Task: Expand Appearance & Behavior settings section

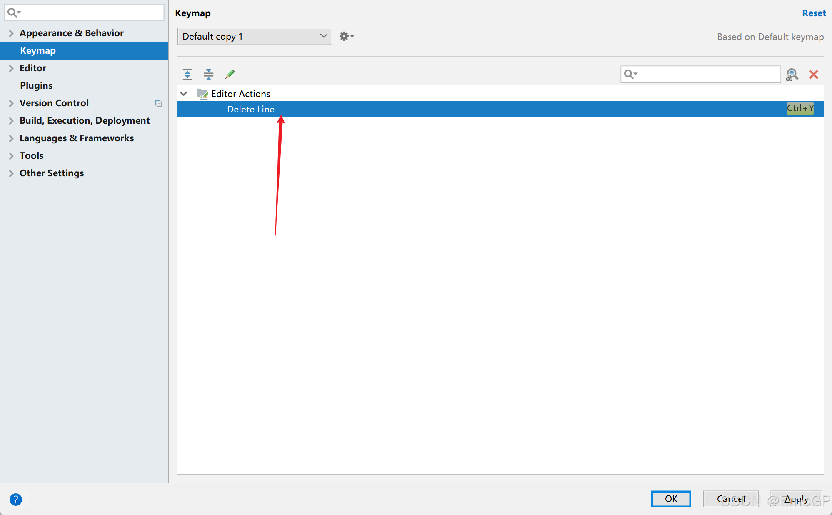Action: [x=11, y=33]
